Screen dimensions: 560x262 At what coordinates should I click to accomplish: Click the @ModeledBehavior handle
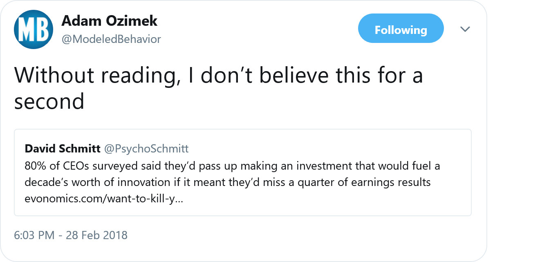[x=111, y=39]
